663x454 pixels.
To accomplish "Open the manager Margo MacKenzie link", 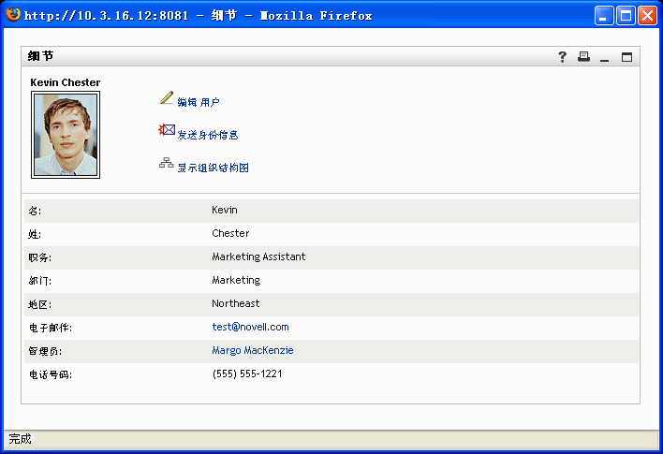I will pos(253,350).
